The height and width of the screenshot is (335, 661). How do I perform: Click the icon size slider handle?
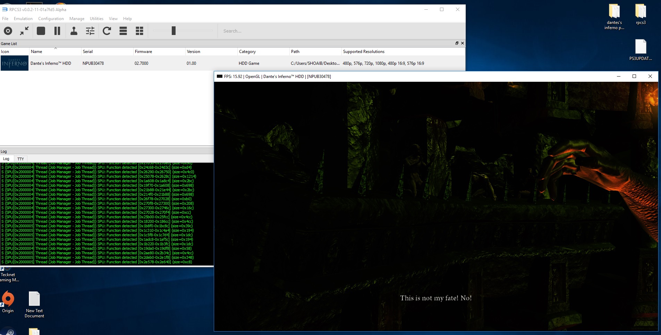[x=173, y=31]
